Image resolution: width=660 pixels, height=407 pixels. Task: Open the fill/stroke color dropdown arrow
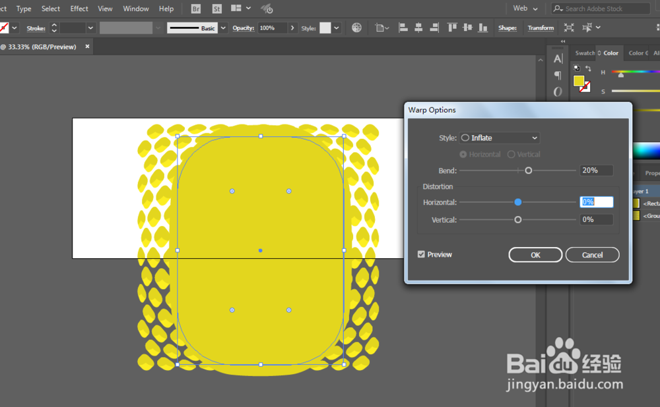coord(15,28)
